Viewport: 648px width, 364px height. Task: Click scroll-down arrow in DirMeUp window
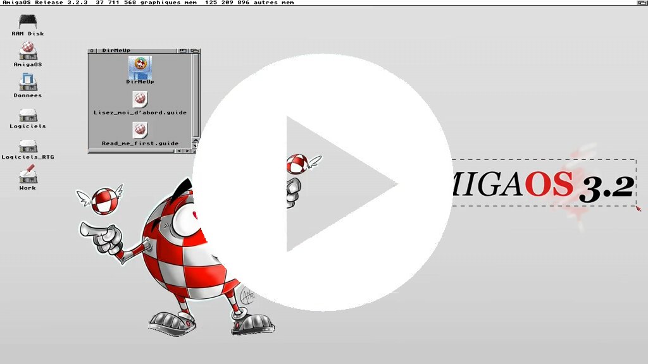pyautogui.click(x=196, y=145)
